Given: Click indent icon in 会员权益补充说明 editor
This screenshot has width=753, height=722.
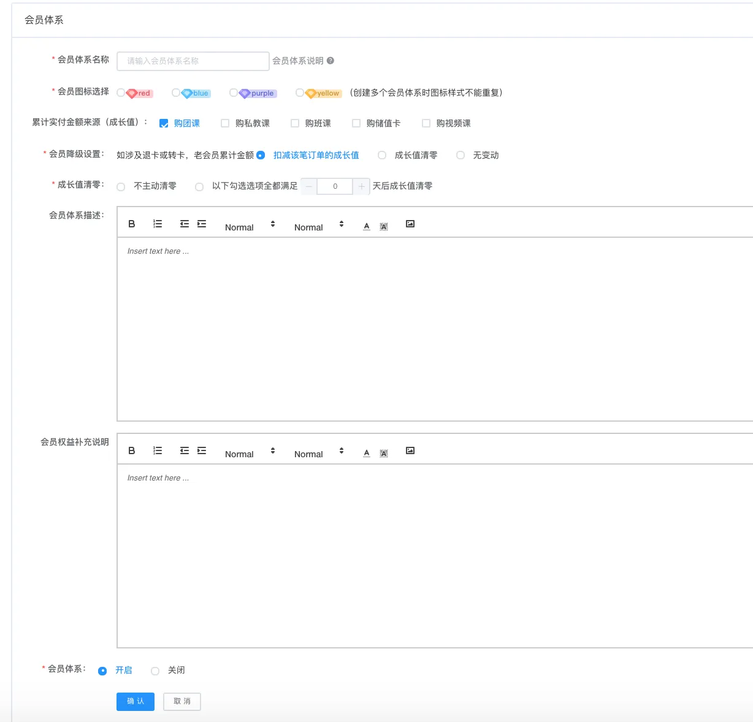Looking at the screenshot, I should click(x=202, y=451).
